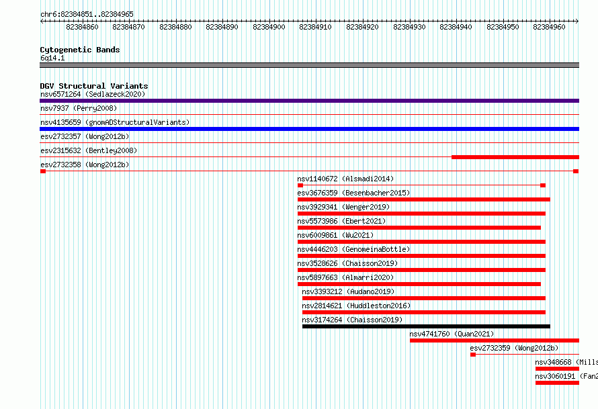Click ruler position 82384920
The width and height of the screenshot is (598, 409).
point(362,27)
